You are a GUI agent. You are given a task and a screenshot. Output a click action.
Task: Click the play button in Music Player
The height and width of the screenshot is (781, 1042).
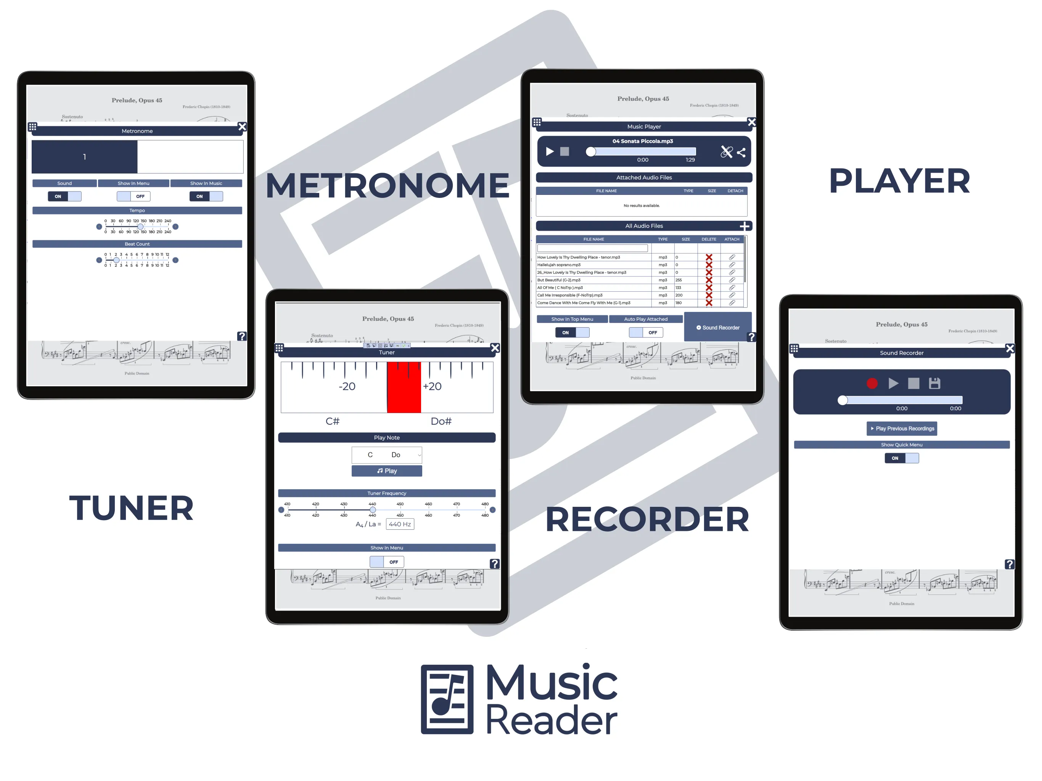point(549,152)
